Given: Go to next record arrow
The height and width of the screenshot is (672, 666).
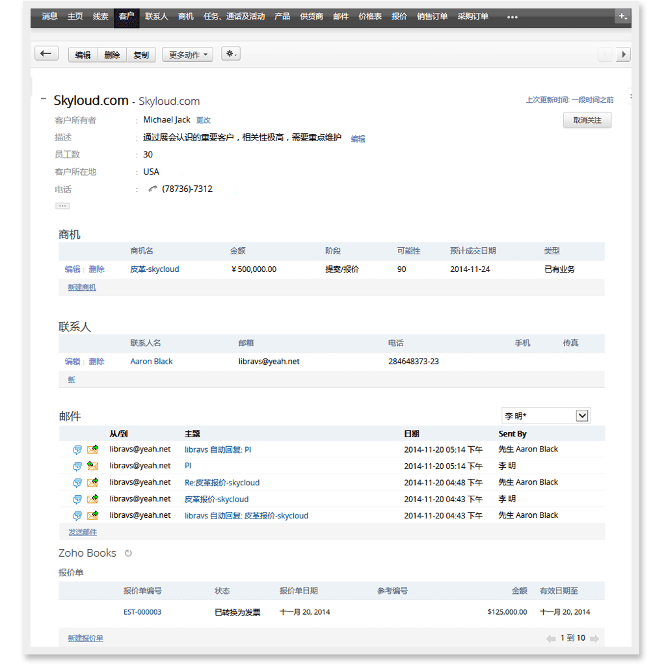Looking at the screenshot, I should pos(624,55).
